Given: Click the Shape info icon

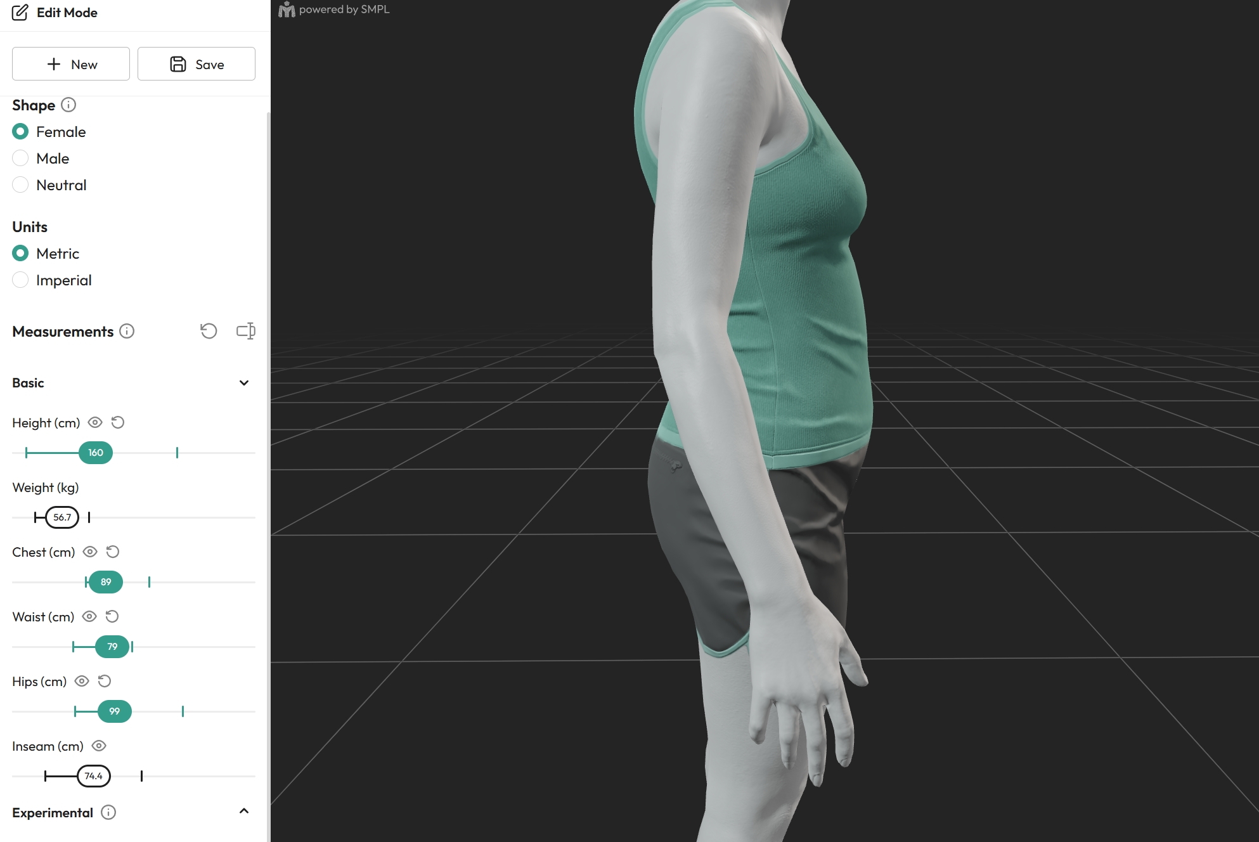Looking at the screenshot, I should pos(68,105).
